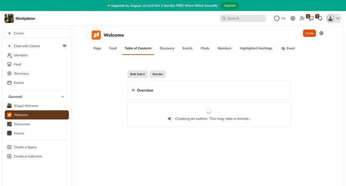Image resolution: width=346 pixels, height=186 pixels.
Task: Click the Reorder button
Action: [x=158, y=74]
